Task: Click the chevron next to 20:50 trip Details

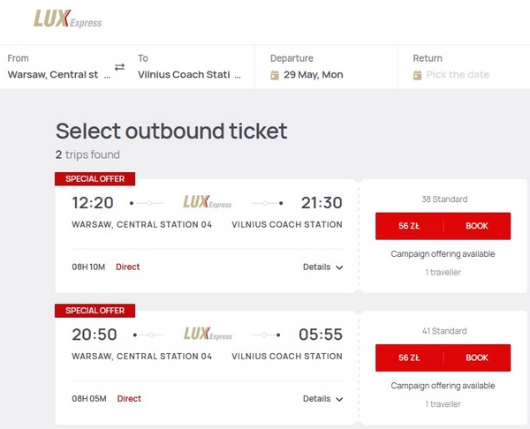Action: 339,399
